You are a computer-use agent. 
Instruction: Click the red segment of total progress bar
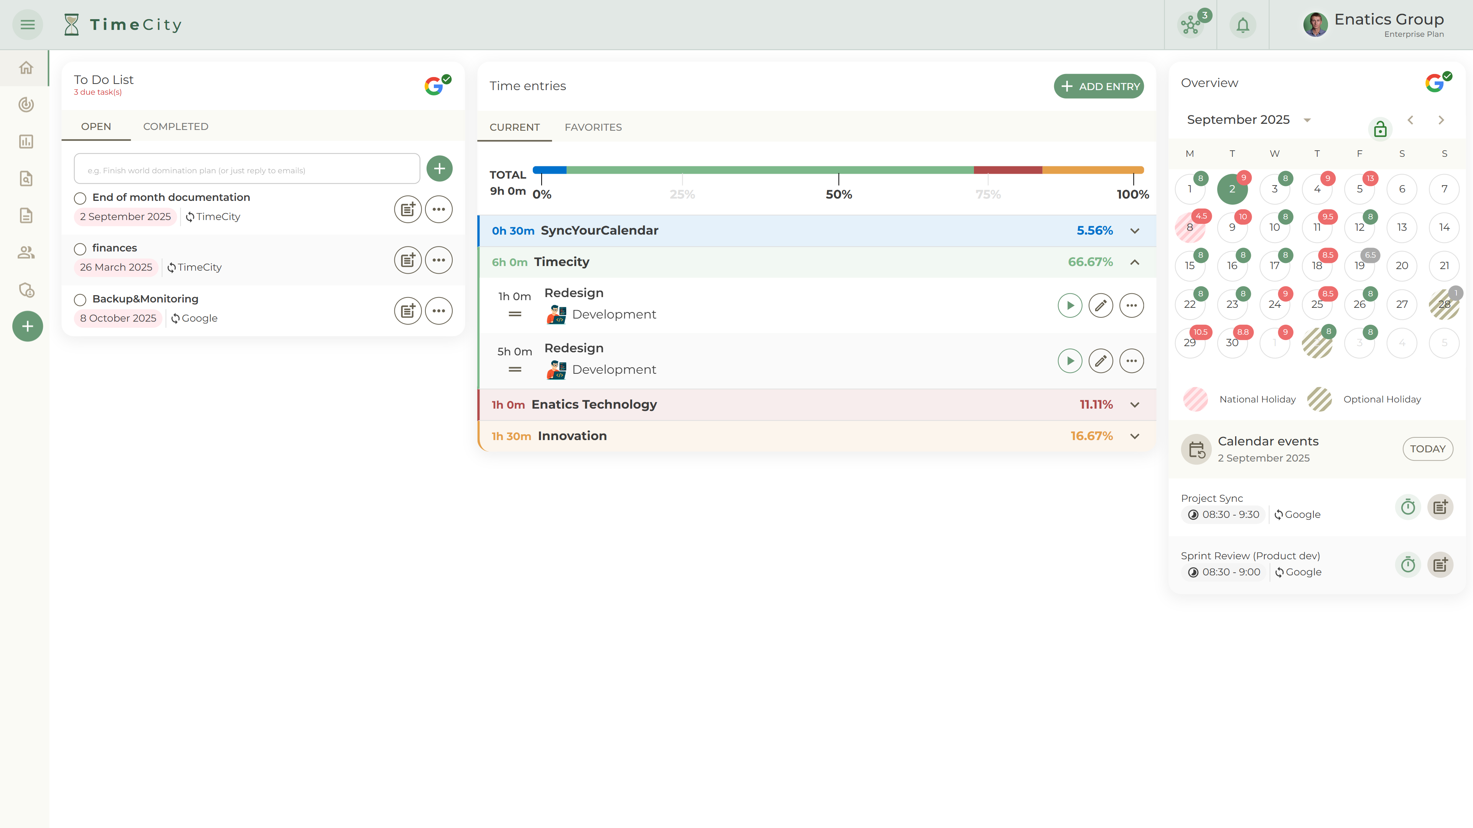(x=1008, y=170)
